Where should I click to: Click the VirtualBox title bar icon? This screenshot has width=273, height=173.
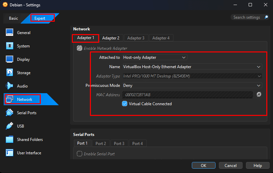5,5
